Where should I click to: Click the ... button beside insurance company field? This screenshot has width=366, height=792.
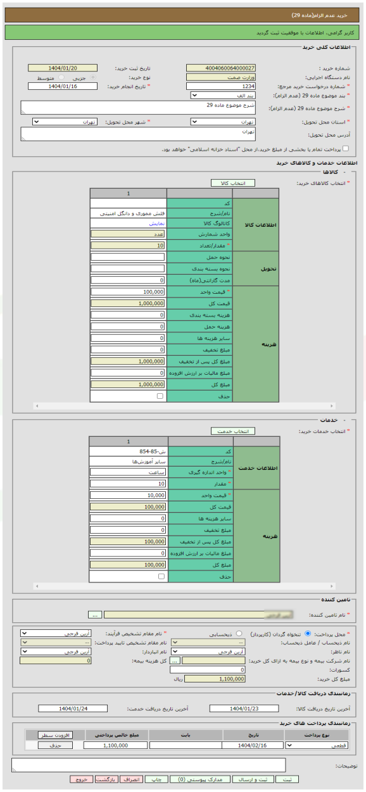tap(175, 660)
